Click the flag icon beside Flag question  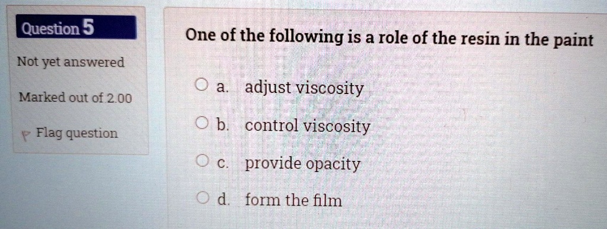tap(24, 136)
